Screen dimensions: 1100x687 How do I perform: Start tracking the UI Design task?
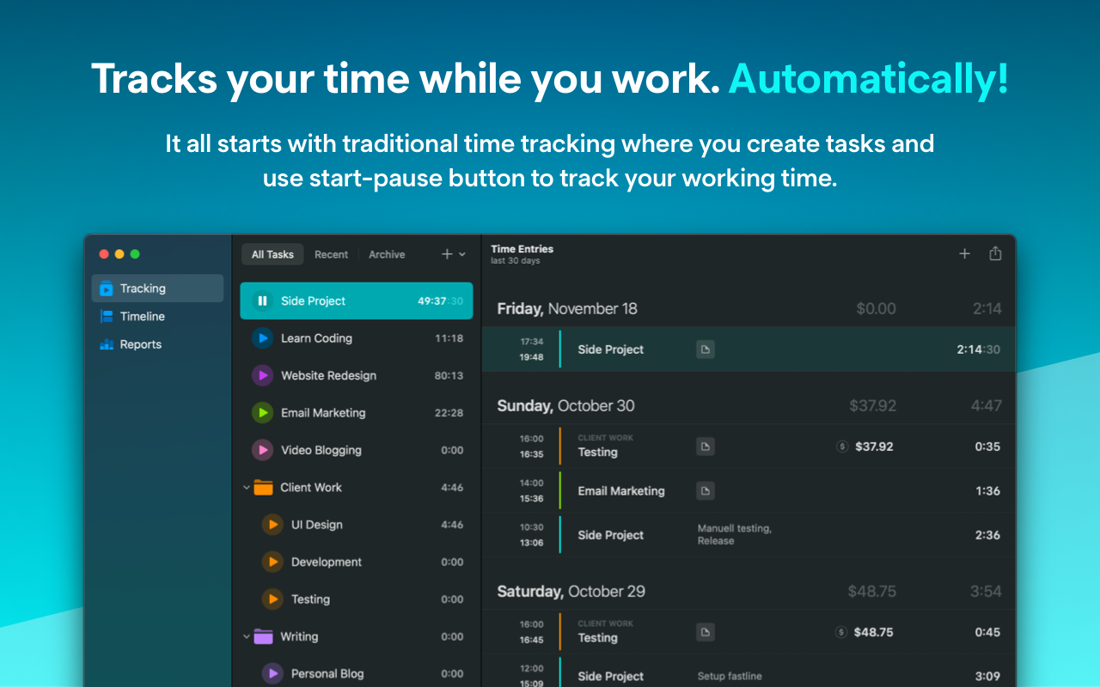pos(272,525)
